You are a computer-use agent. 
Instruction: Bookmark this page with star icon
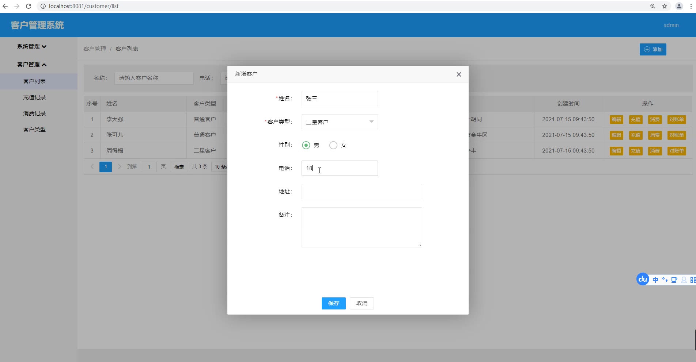(x=665, y=6)
